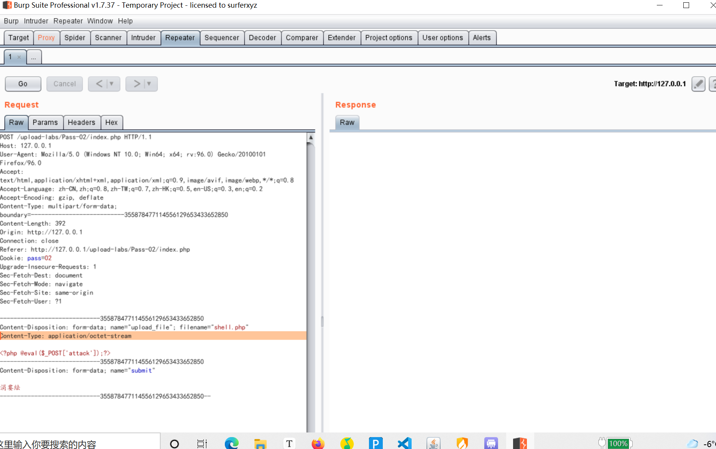Click Content-Length: 392 header line
This screenshot has height=449, width=716.
(33, 224)
